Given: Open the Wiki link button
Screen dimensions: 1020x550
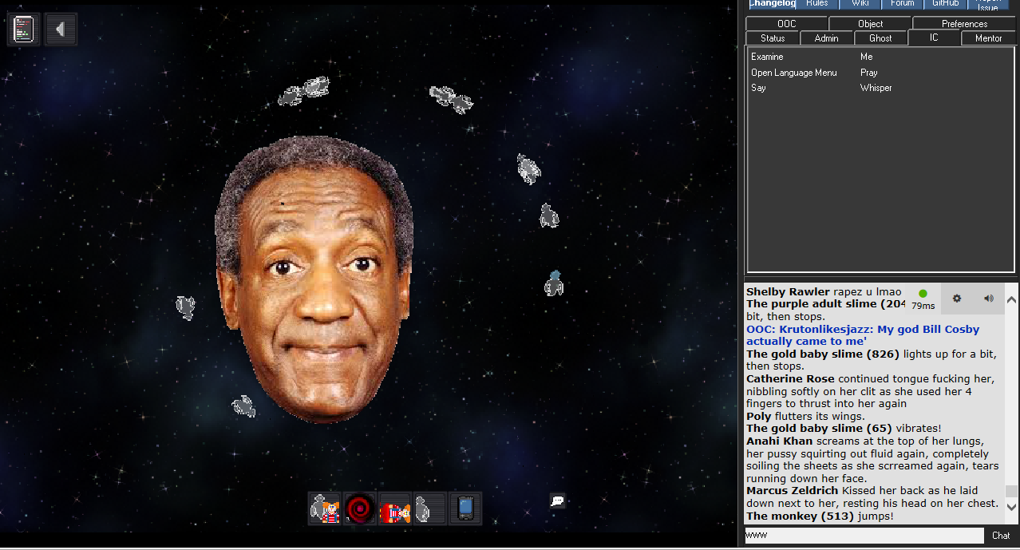Looking at the screenshot, I should pos(860,4).
